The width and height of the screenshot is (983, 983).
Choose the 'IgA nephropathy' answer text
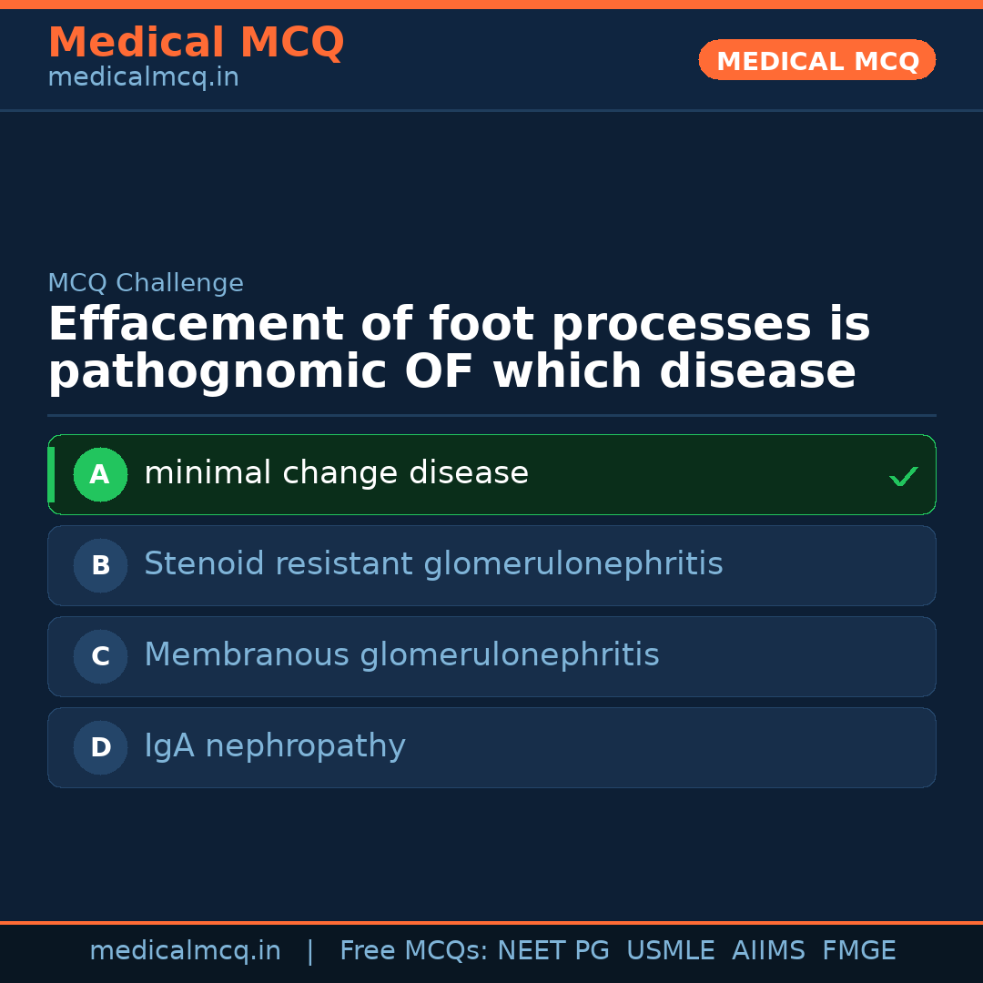click(x=275, y=746)
